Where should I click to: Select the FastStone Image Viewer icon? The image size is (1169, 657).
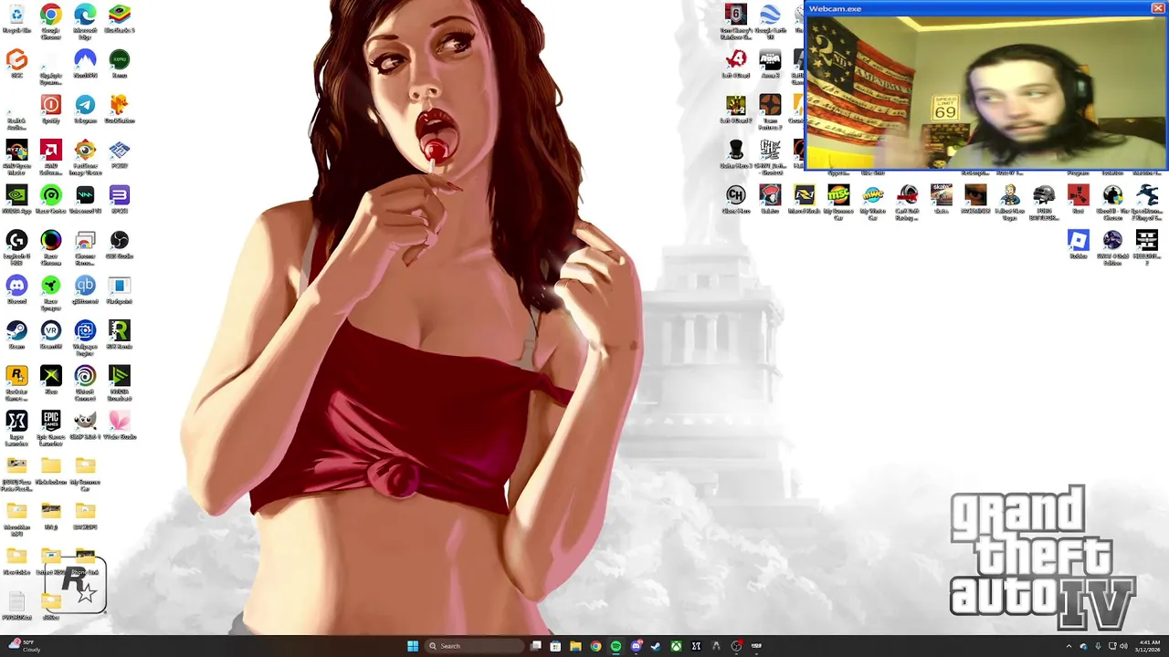click(85, 155)
